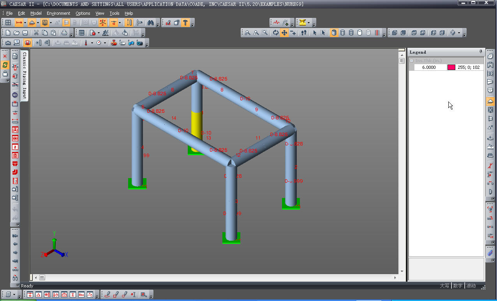Open the dropdown beside the dimension arrow icon

[25, 23]
